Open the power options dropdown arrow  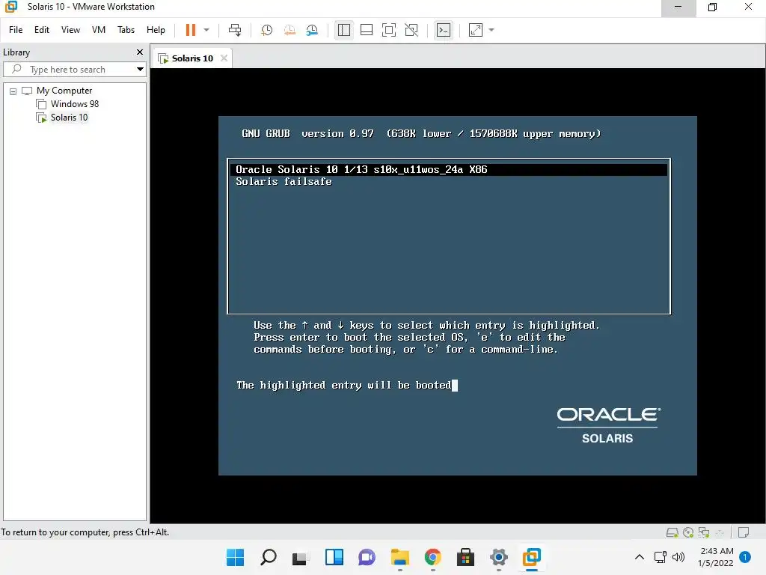(206, 30)
